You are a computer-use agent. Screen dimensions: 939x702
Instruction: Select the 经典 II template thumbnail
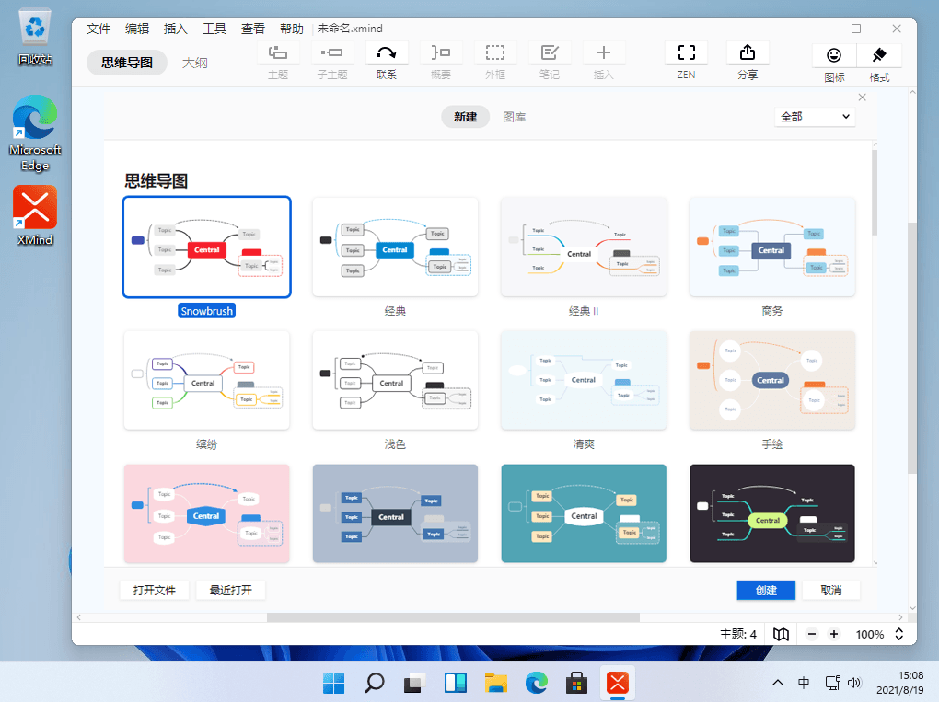coord(584,247)
